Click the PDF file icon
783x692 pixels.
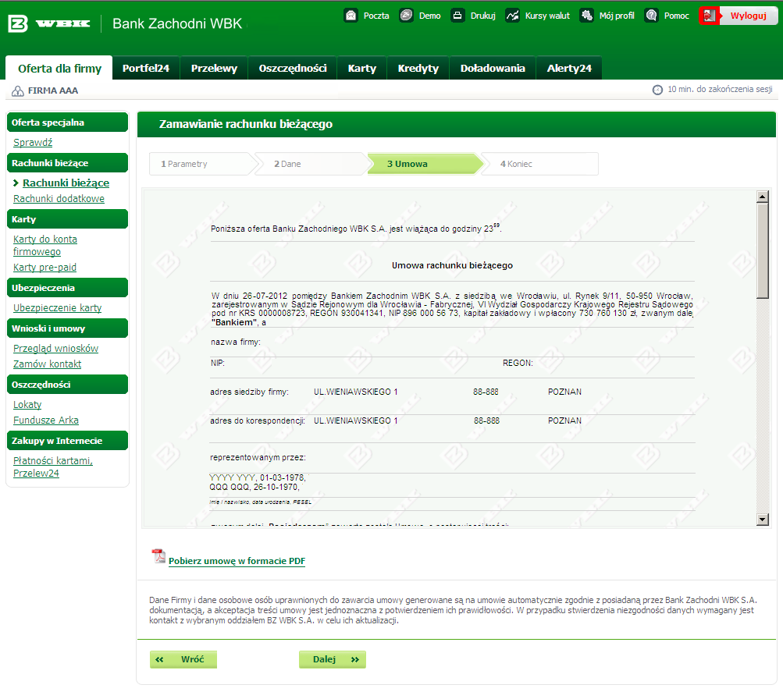click(158, 555)
